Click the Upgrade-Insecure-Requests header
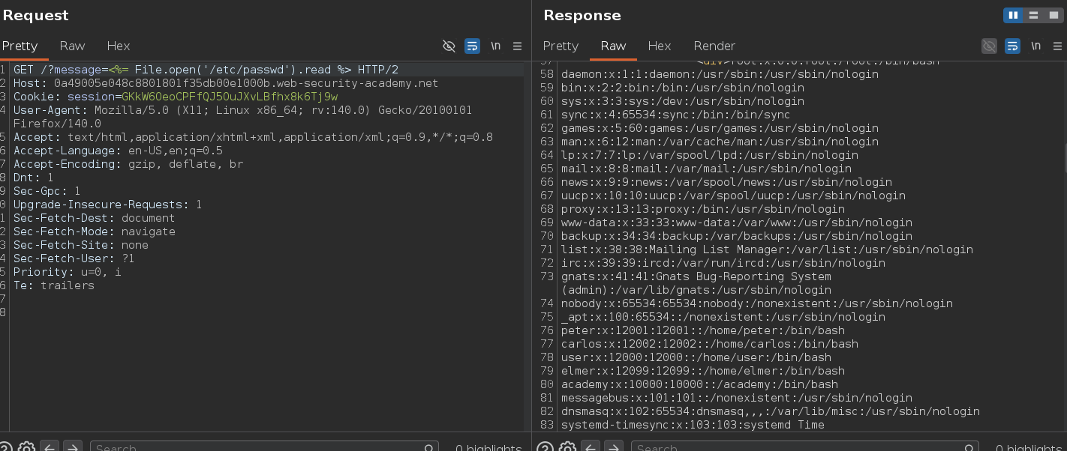 click(x=107, y=205)
